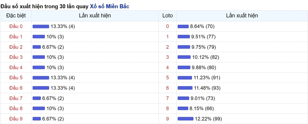The width and height of the screenshot is (308, 124).
Task: Choose the Đầu 5 row label
Action: click(16, 78)
